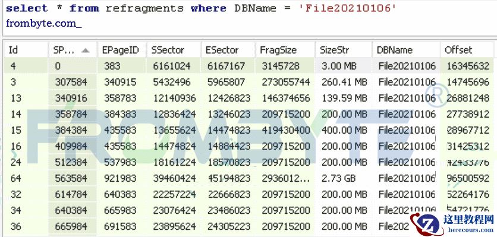The image size is (497, 237).
Task: Click the Offset value 96500592
Action: pyautogui.click(x=468, y=178)
